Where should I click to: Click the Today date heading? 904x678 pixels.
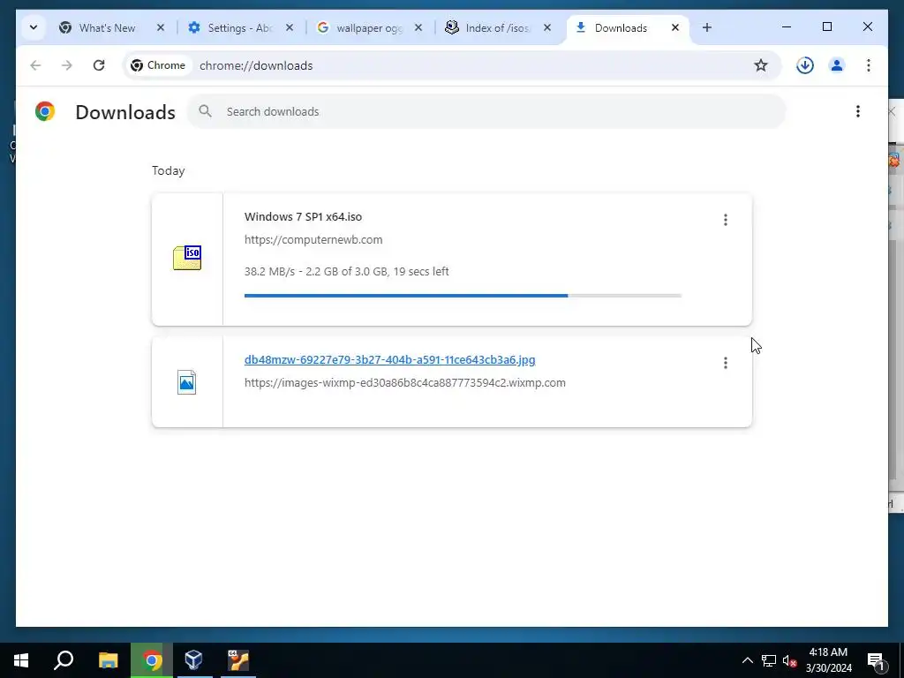click(x=169, y=170)
